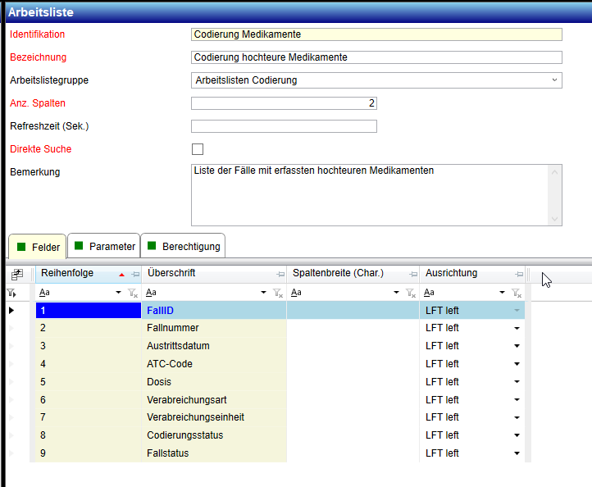The width and height of the screenshot is (592, 487).
Task: Switch to the Berechtigung tab
Action: coord(184,246)
